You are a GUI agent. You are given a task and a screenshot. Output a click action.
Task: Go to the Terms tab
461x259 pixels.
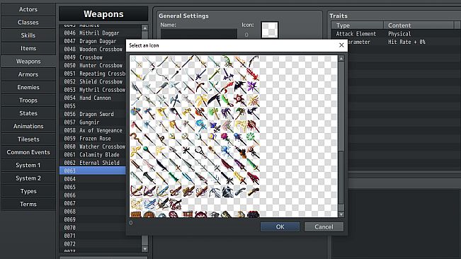coord(28,204)
